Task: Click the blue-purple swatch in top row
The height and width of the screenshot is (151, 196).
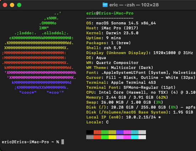Action: [x=120, y=132]
